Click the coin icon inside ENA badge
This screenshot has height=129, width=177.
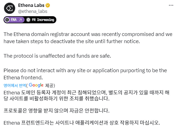click(7, 20)
